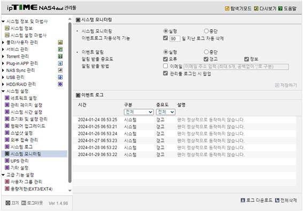Select 중단 for 시스템 모니터링
Screen dimensions: 303x211
[206, 31]
